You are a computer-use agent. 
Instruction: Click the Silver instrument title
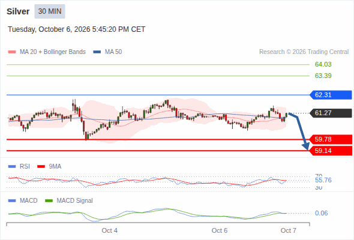pos(18,11)
